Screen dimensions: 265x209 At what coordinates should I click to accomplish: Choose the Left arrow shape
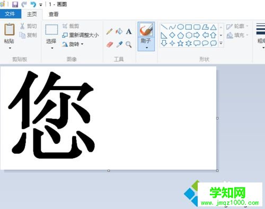point(205,35)
